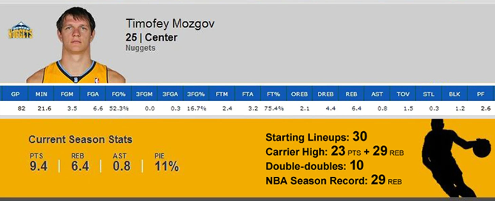
Task: Click the REB column header
Action: [x=351, y=94]
